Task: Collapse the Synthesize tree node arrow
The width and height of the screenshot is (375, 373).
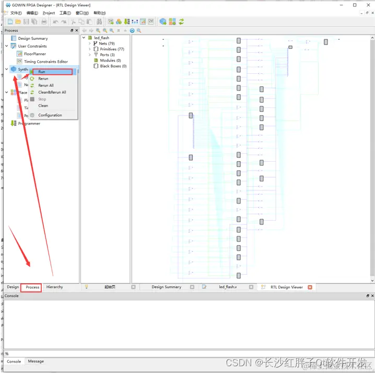Action: click(7, 69)
